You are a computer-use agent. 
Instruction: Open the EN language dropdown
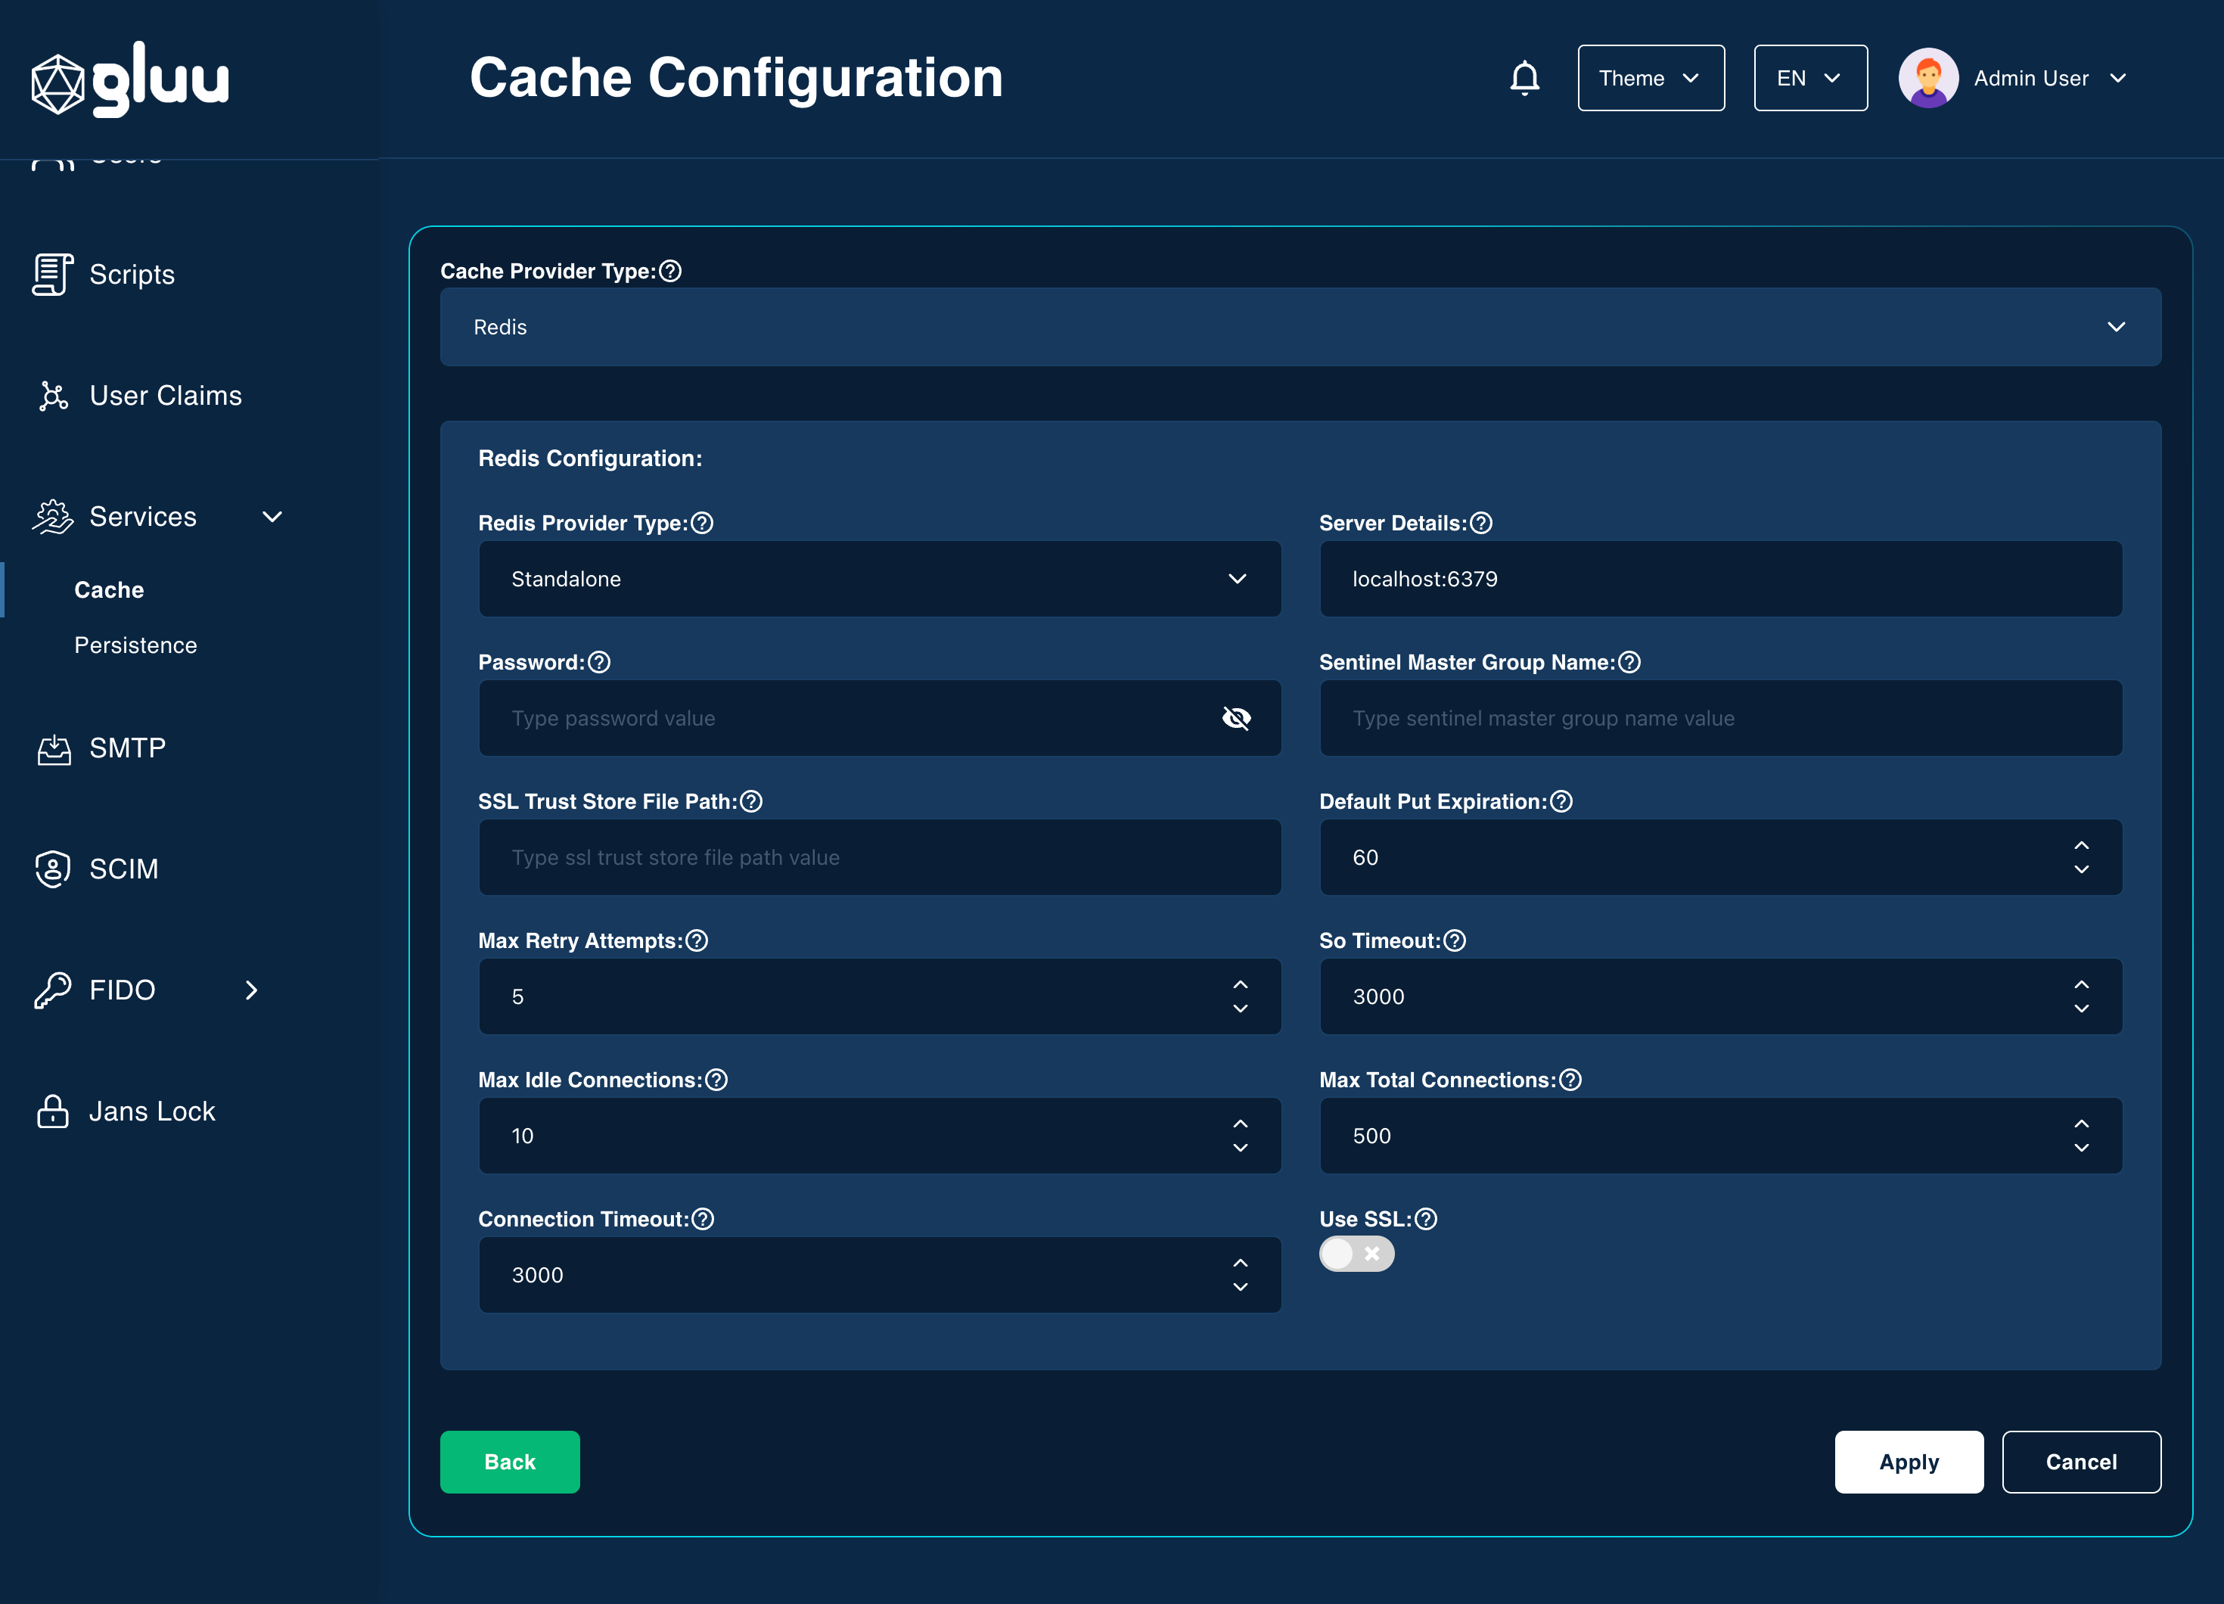(x=1810, y=77)
